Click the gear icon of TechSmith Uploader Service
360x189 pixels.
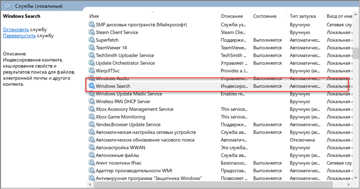(91, 55)
